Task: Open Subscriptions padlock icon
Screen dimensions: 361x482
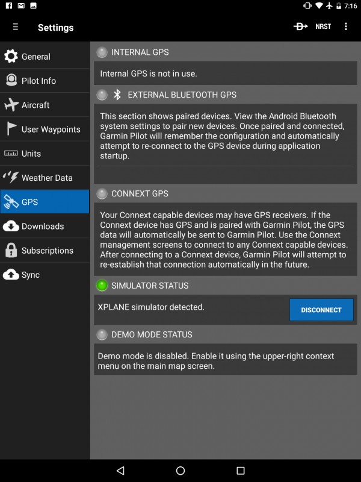Action: [x=11, y=250]
